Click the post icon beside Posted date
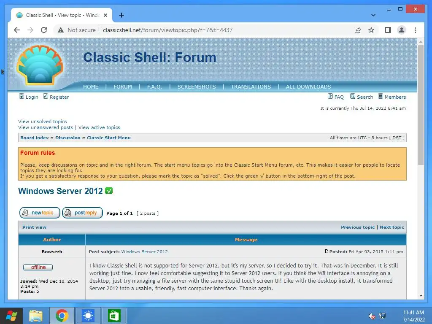The height and width of the screenshot is (324, 432). [x=327, y=251]
